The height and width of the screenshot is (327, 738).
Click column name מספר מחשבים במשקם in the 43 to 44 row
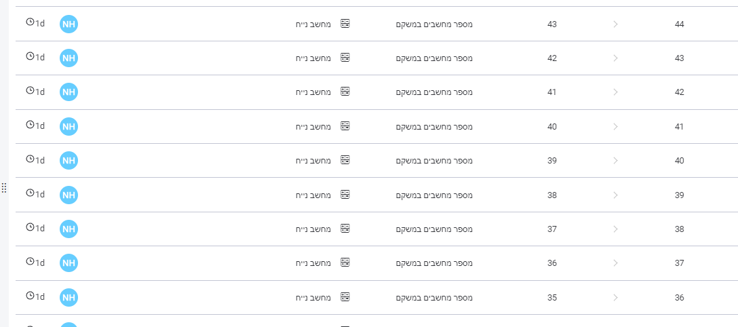point(434,24)
